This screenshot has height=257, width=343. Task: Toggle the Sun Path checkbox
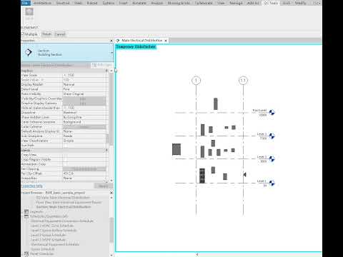[66, 146]
